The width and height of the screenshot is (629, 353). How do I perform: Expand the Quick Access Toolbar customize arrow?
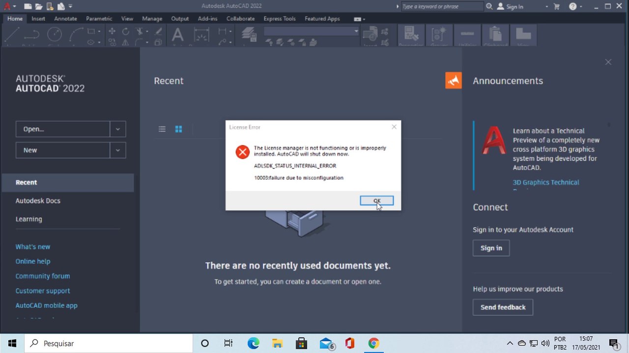pyautogui.click(x=70, y=6)
